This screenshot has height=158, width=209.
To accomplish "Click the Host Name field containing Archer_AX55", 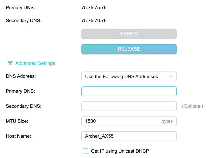I will point(129,136).
